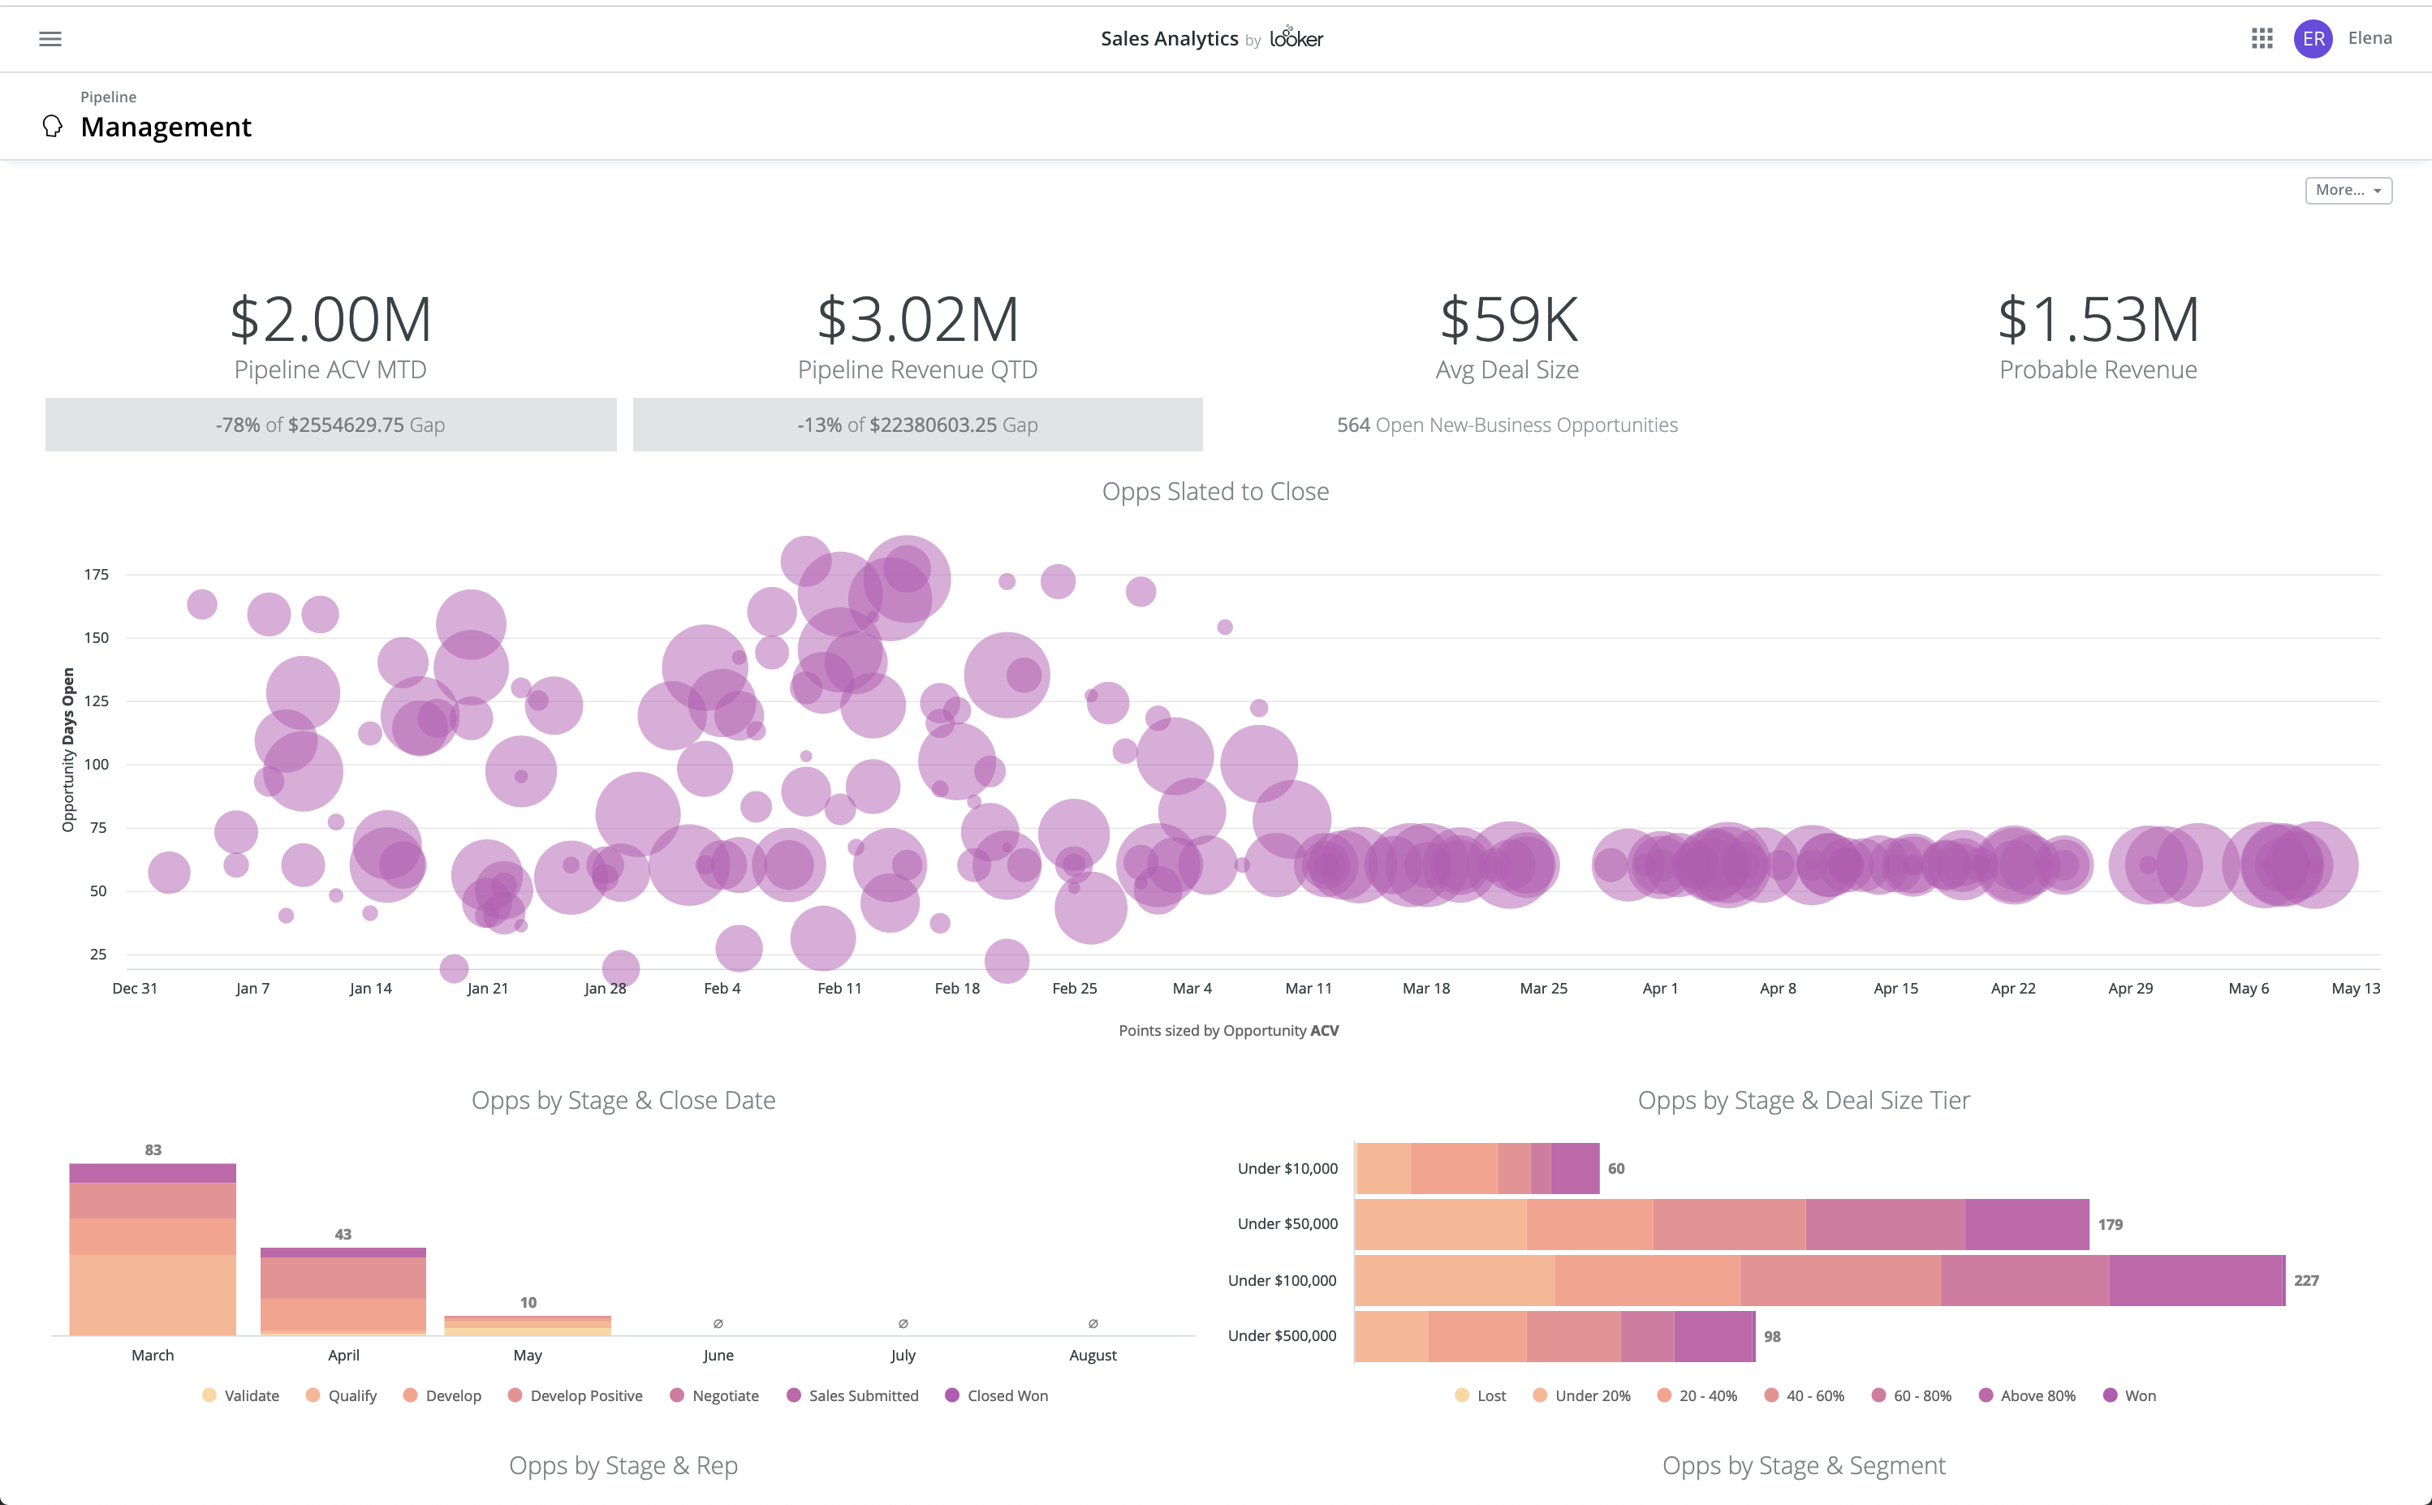
Task: Click the lightbulb icon beside Management
Action: [x=53, y=127]
